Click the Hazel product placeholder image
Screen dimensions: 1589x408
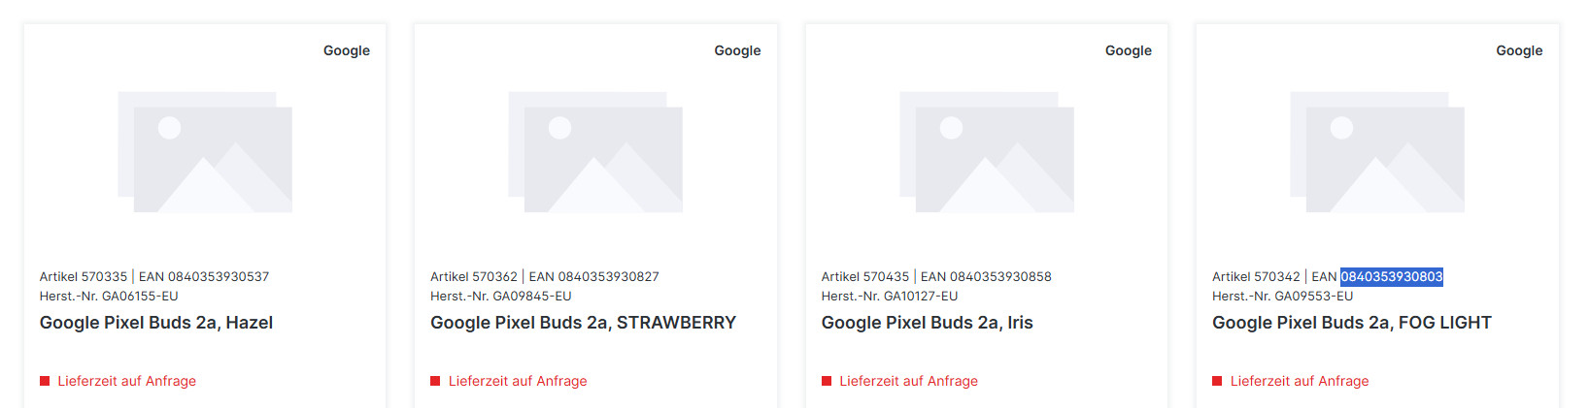click(x=205, y=152)
